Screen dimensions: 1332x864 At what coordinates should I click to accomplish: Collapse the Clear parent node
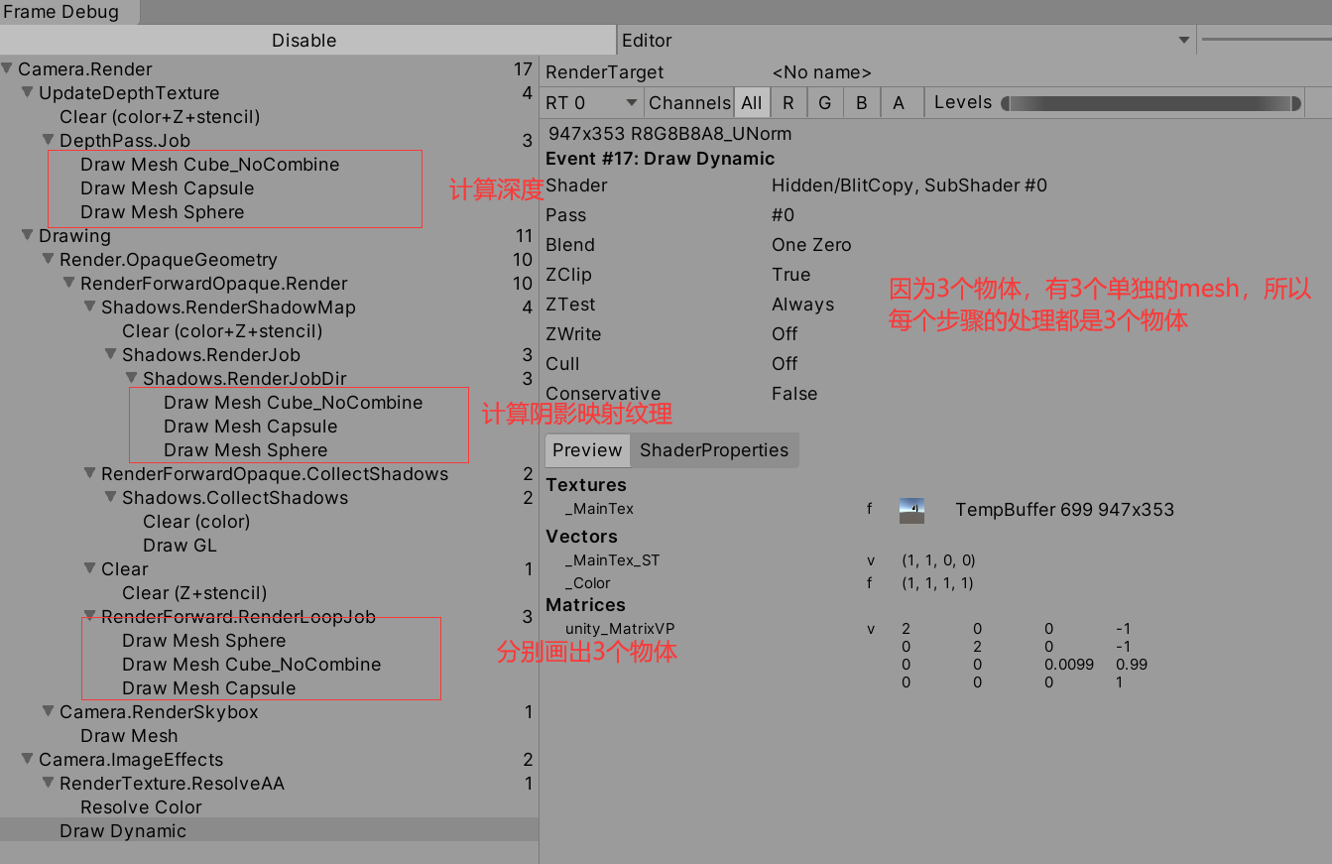(x=91, y=569)
